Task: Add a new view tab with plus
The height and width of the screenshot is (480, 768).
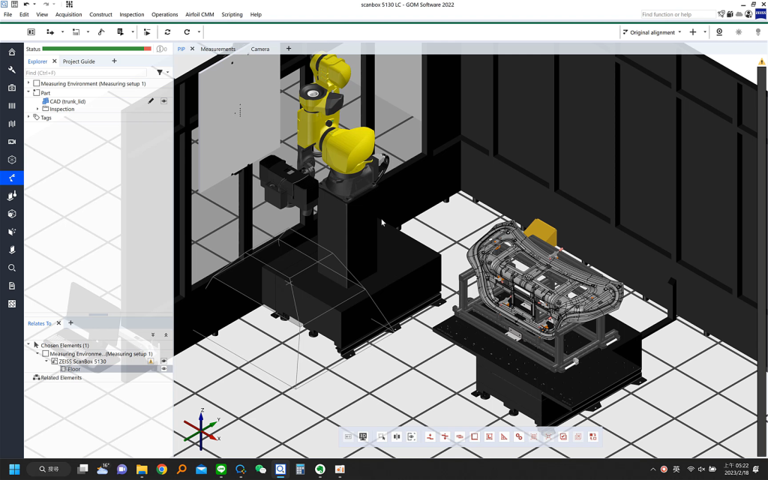Action: tap(289, 49)
